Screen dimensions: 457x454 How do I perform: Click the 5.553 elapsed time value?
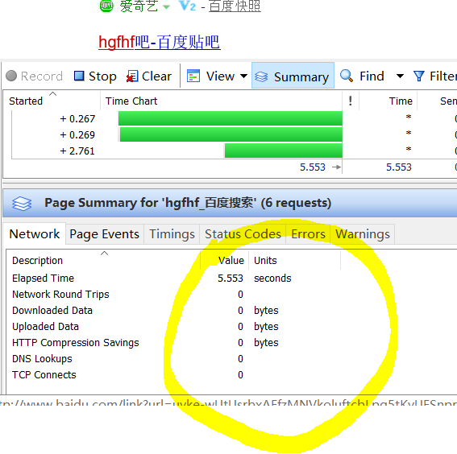click(231, 279)
